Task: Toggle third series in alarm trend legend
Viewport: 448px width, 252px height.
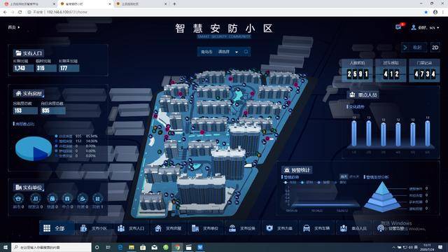Action: [323, 182]
